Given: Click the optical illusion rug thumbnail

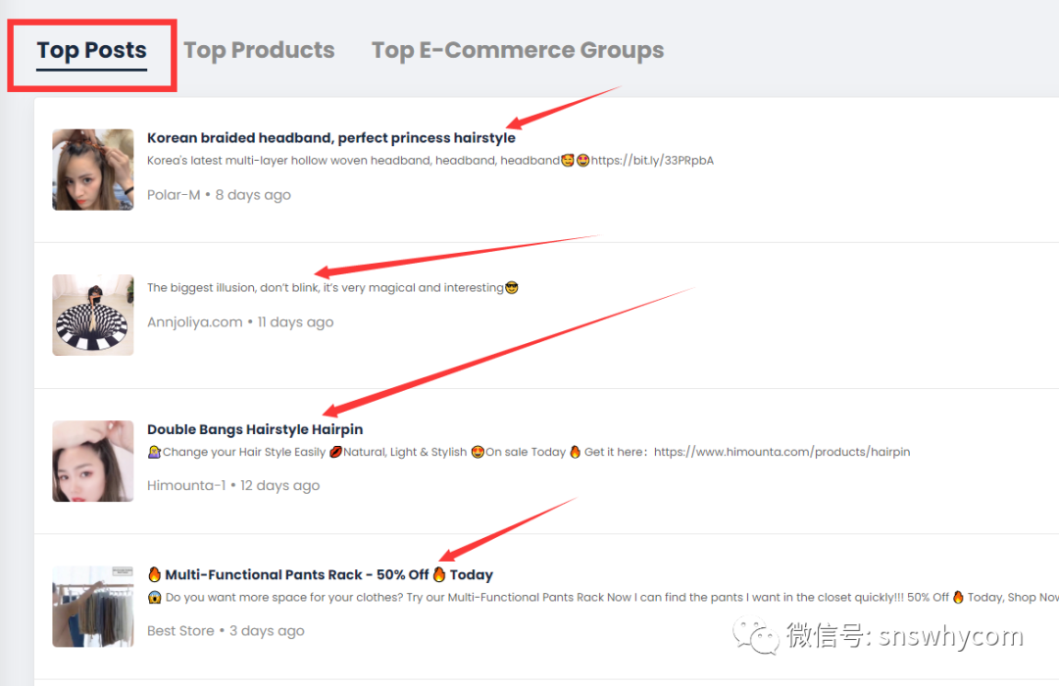Looking at the screenshot, I should coord(93,315).
